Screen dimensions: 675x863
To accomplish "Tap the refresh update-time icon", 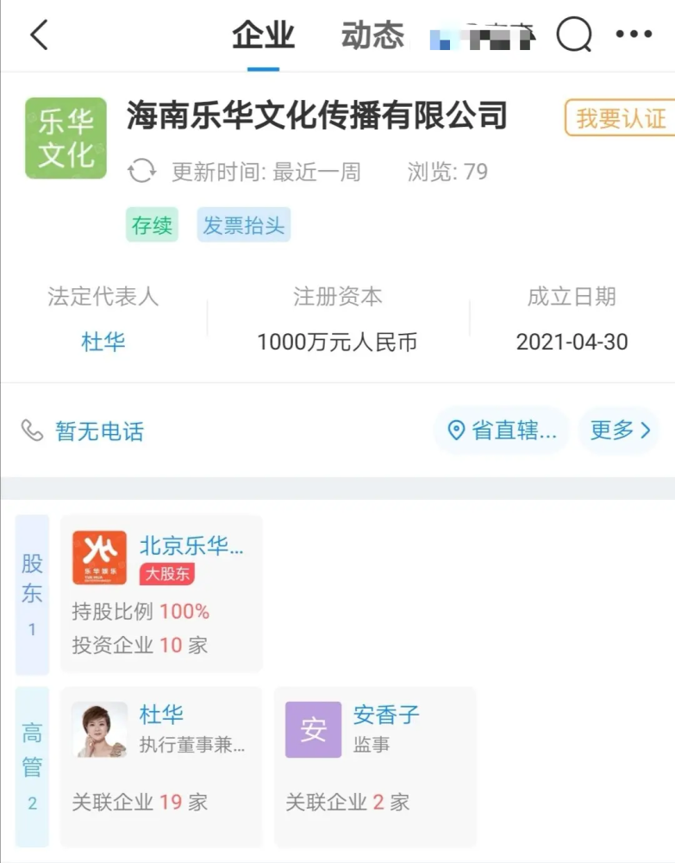I will point(142,171).
